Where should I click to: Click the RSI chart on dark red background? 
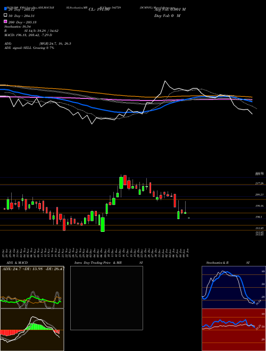pos(234,330)
